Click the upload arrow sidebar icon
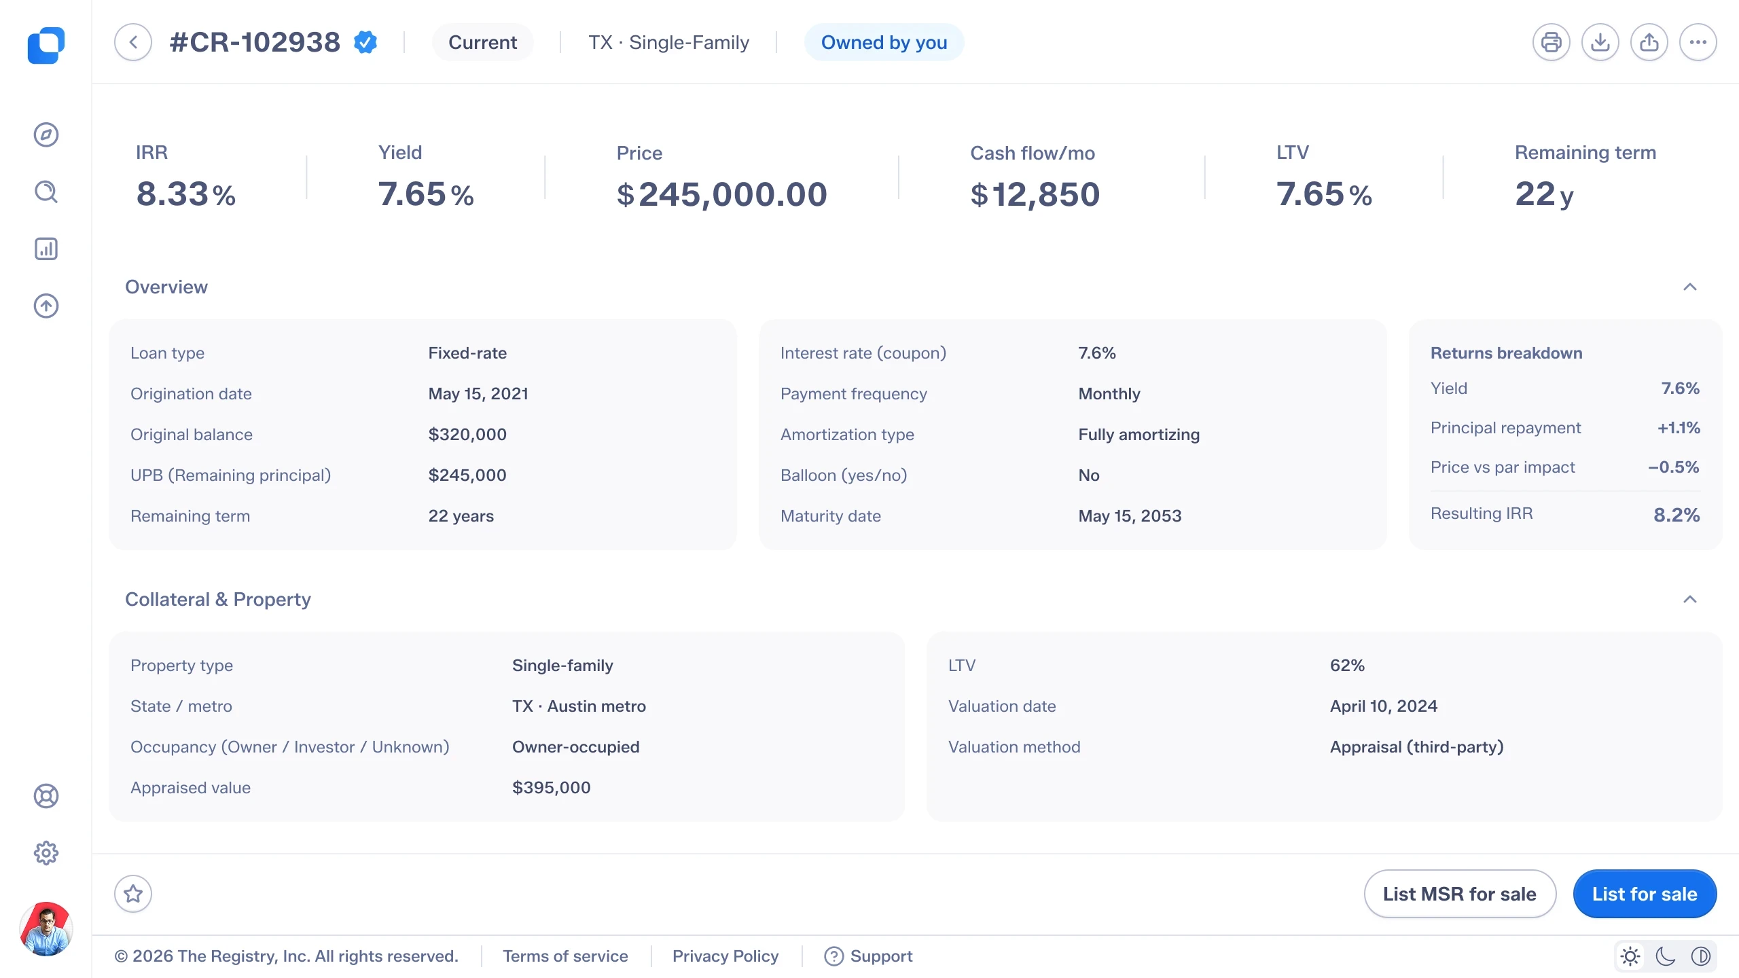The height and width of the screenshot is (978, 1739). [x=46, y=306]
